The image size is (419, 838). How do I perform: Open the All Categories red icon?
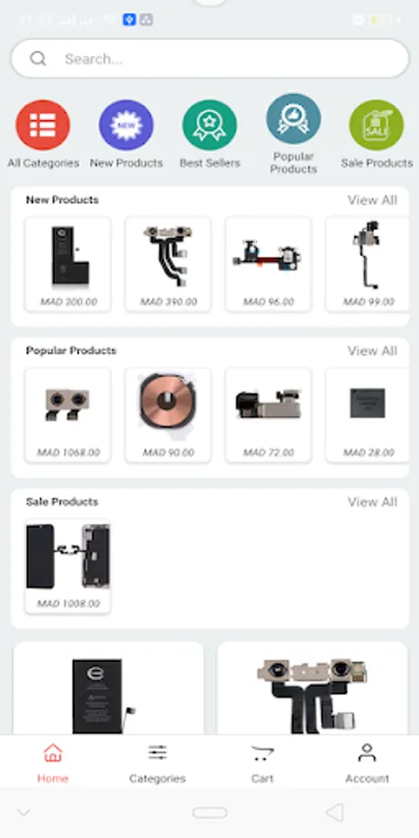click(x=43, y=125)
